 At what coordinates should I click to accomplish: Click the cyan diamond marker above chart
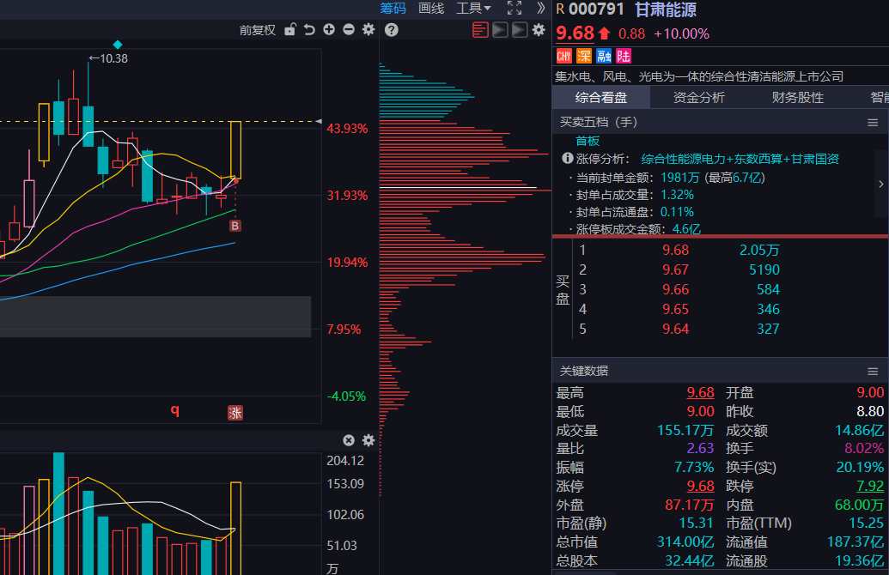click(x=118, y=44)
